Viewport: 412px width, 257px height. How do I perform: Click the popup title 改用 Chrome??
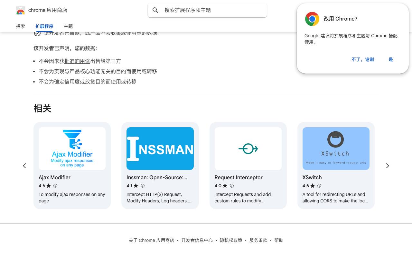coord(341,19)
